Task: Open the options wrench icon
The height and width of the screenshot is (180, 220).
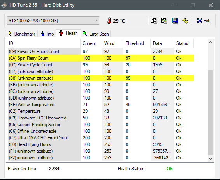Action: point(185,21)
